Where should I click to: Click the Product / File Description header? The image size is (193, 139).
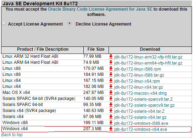43,49
